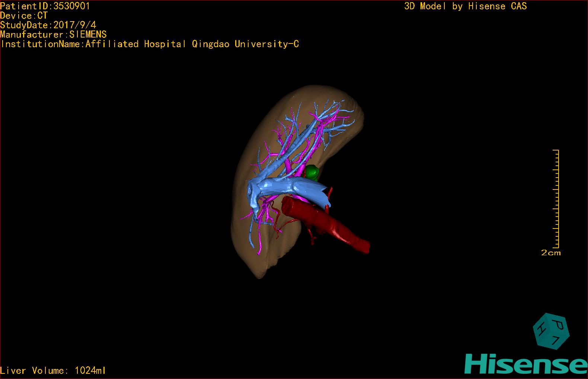This screenshot has height=379, width=588.
Task: Click the yellow vertical scale ruler
Action: [556, 199]
